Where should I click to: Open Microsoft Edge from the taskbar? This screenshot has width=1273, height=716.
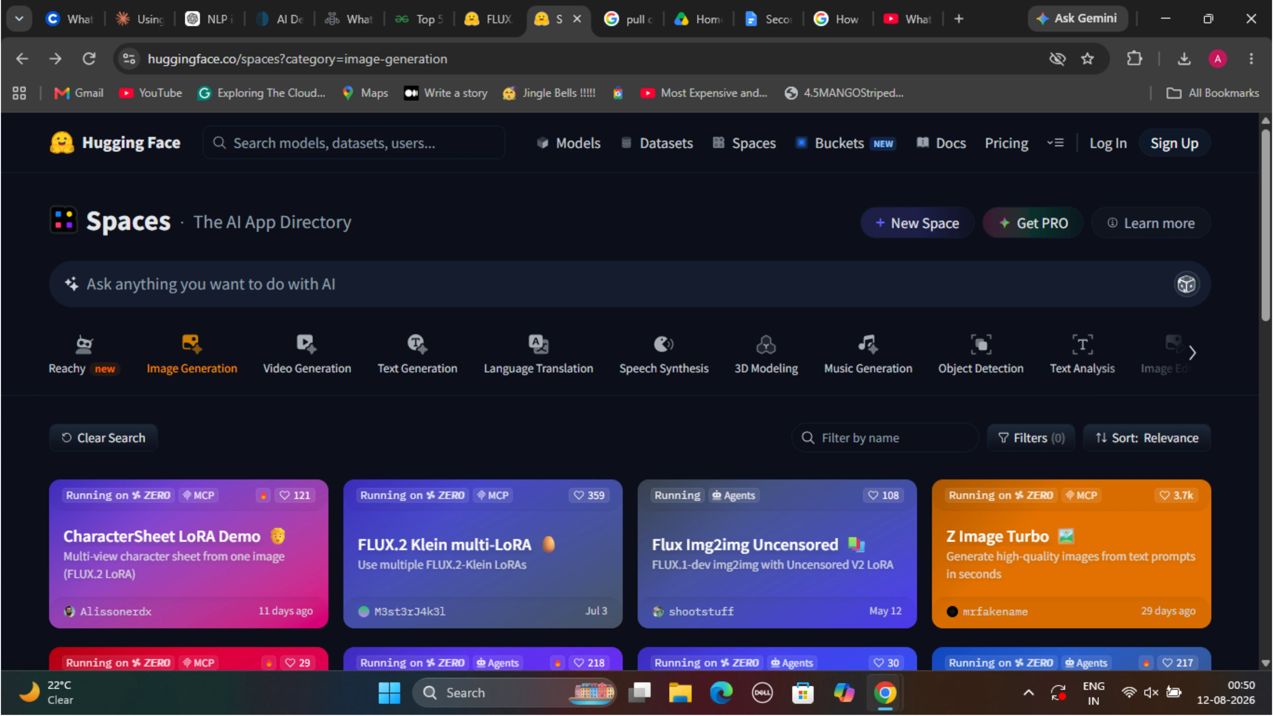click(721, 693)
